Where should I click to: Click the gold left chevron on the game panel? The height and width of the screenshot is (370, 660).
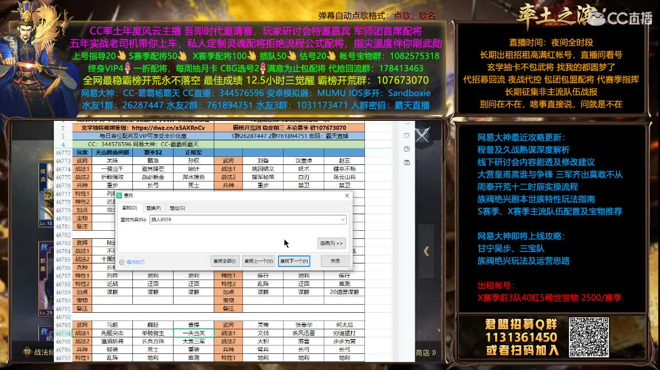click(x=426, y=251)
